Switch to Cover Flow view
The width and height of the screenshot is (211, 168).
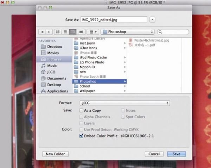81,32
